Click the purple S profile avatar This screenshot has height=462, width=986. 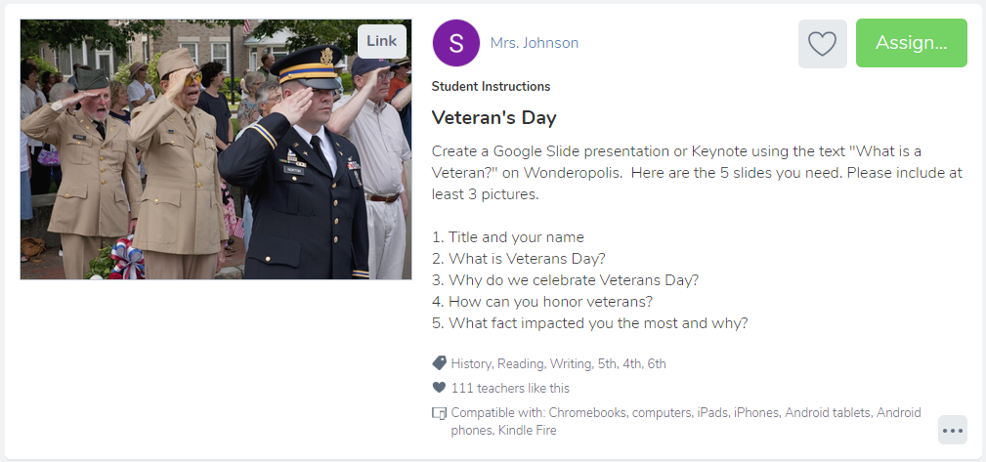[x=456, y=43]
